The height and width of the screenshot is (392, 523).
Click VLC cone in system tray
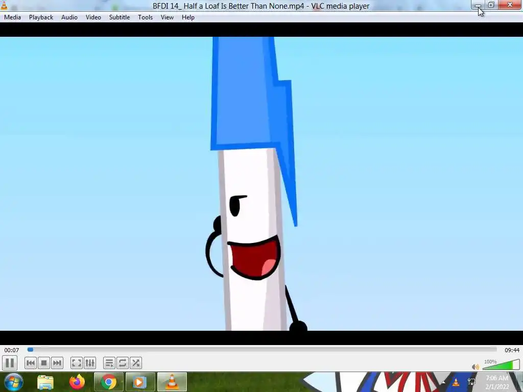click(456, 382)
